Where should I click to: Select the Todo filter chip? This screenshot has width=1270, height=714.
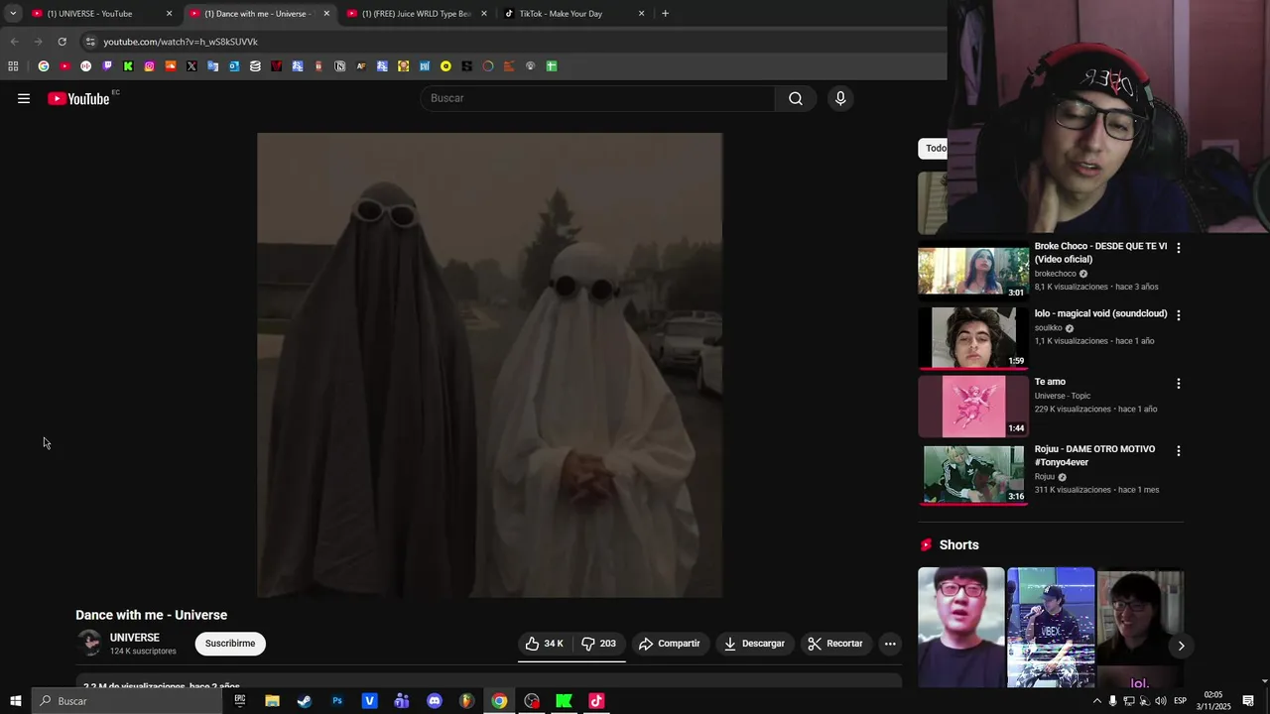point(933,149)
